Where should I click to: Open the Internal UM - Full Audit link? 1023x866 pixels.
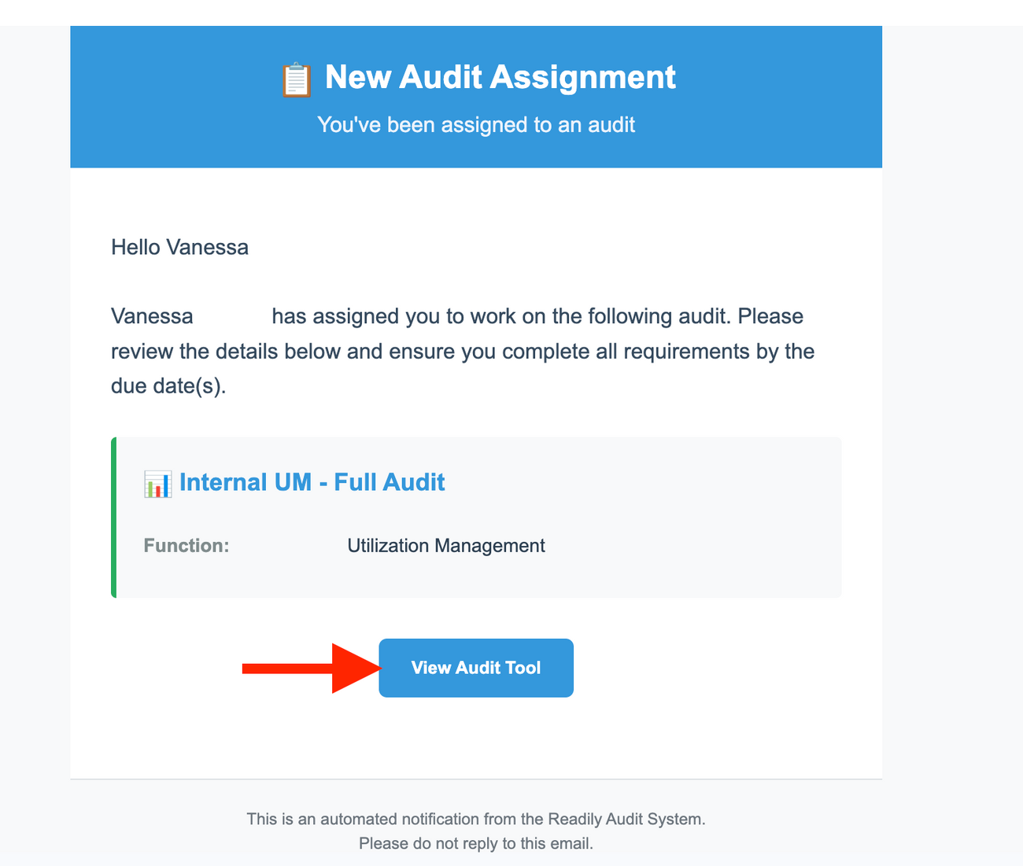point(312,482)
